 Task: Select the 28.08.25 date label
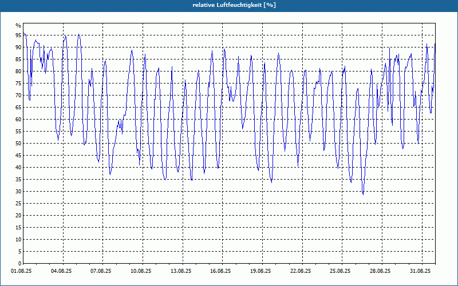point(380,271)
